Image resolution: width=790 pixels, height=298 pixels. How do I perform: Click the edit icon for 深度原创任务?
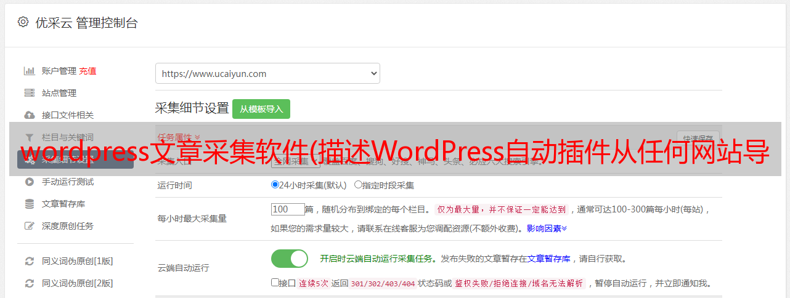click(x=29, y=226)
